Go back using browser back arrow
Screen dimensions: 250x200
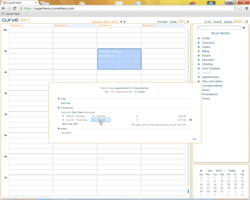(3, 8)
